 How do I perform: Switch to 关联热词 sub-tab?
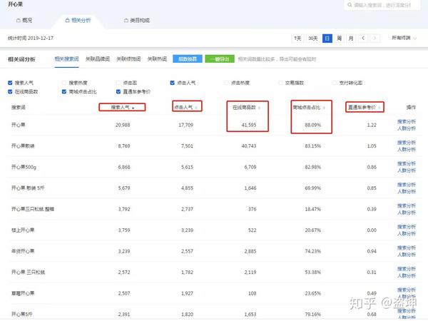click(x=157, y=59)
